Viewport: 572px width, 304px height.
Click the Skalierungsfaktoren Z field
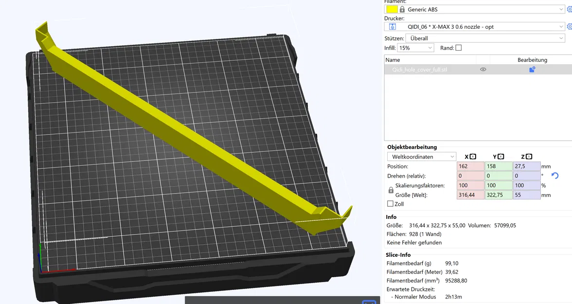point(526,185)
